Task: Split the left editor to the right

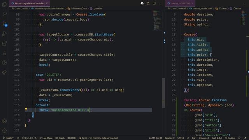Action: coord(154,3)
